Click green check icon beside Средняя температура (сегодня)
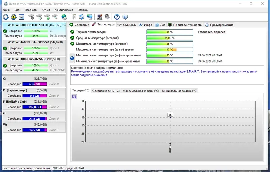 pos(72,38)
